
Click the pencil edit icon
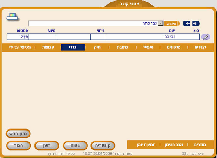[x=206, y=37]
